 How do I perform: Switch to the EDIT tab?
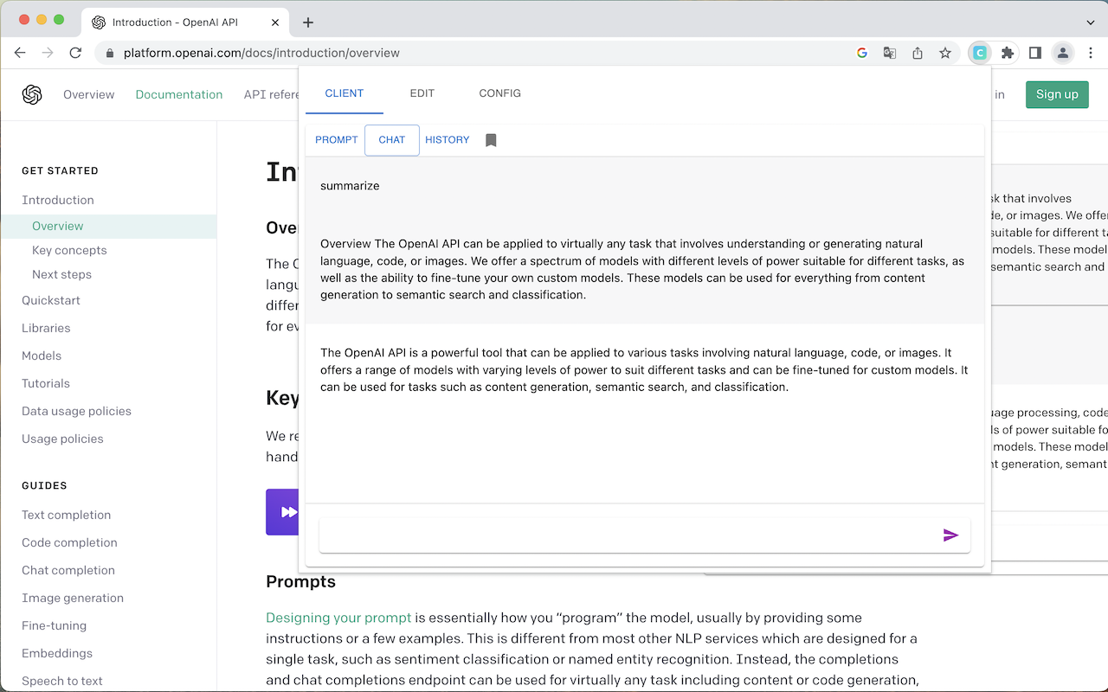(x=422, y=93)
